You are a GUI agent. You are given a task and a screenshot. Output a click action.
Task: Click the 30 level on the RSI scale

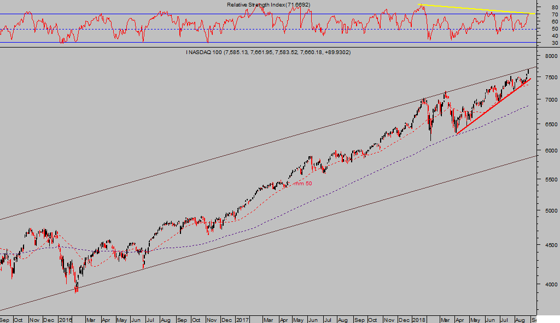(x=554, y=43)
